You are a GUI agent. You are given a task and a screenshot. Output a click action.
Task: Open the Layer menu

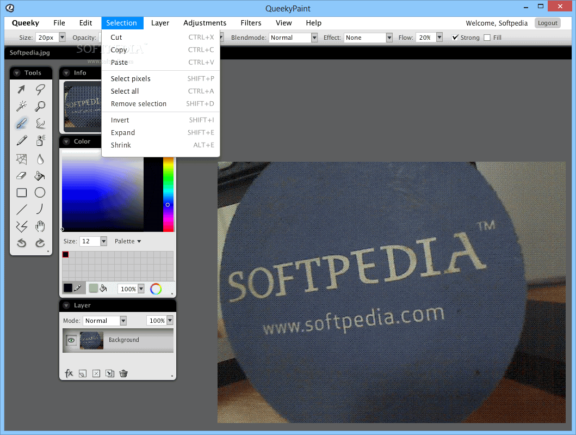click(160, 23)
